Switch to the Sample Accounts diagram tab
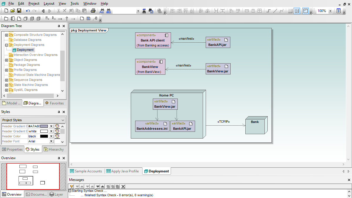The height and width of the screenshot is (198, 352). tap(86, 171)
